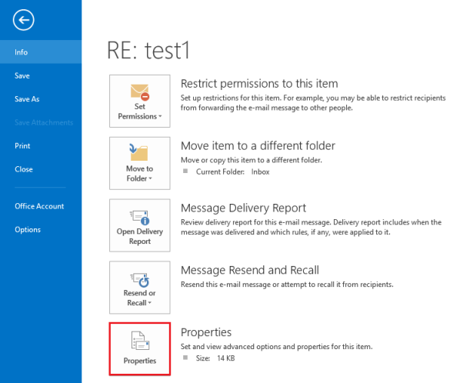Click the Open Delivery Report button label
Viewport: 463px width, 383px height.
[x=140, y=236]
